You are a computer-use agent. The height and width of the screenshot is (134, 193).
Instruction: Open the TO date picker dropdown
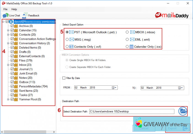tap(181, 88)
